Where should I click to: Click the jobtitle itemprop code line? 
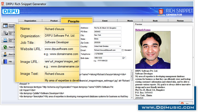click(x=42, y=93)
